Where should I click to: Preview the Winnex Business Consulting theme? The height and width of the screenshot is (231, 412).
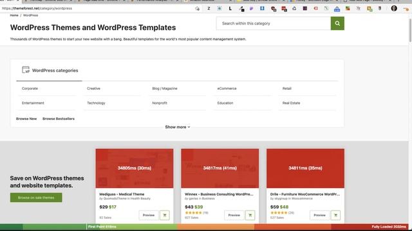234,216
